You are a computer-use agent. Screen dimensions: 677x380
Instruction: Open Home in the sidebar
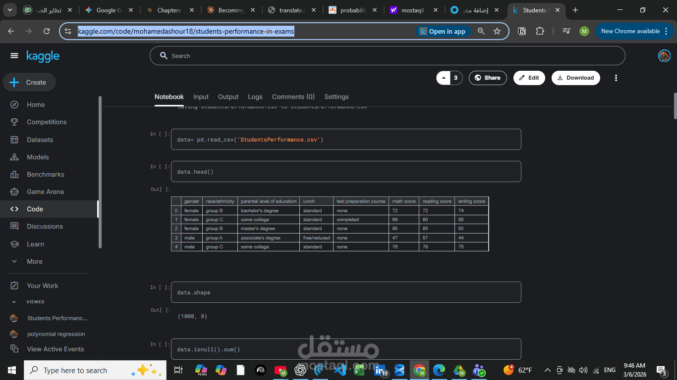tap(36, 104)
